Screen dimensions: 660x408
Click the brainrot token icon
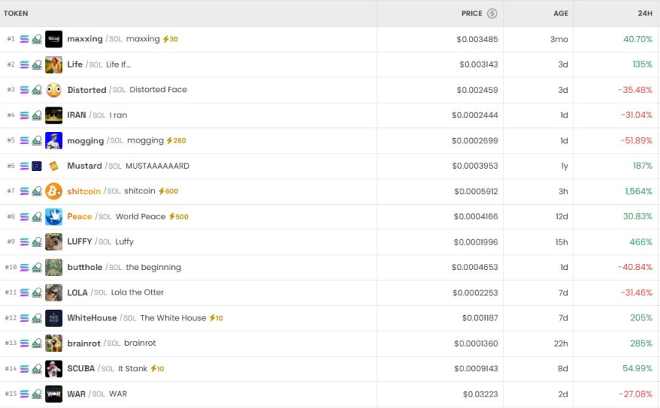[54, 344]
